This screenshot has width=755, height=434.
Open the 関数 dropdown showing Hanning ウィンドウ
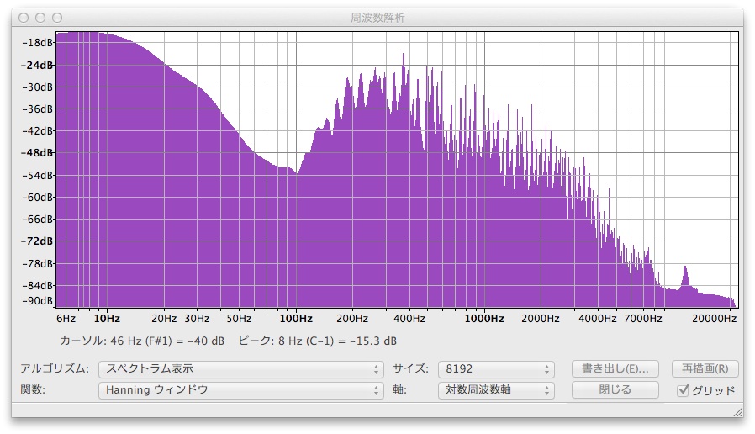[x=240, y=389]
